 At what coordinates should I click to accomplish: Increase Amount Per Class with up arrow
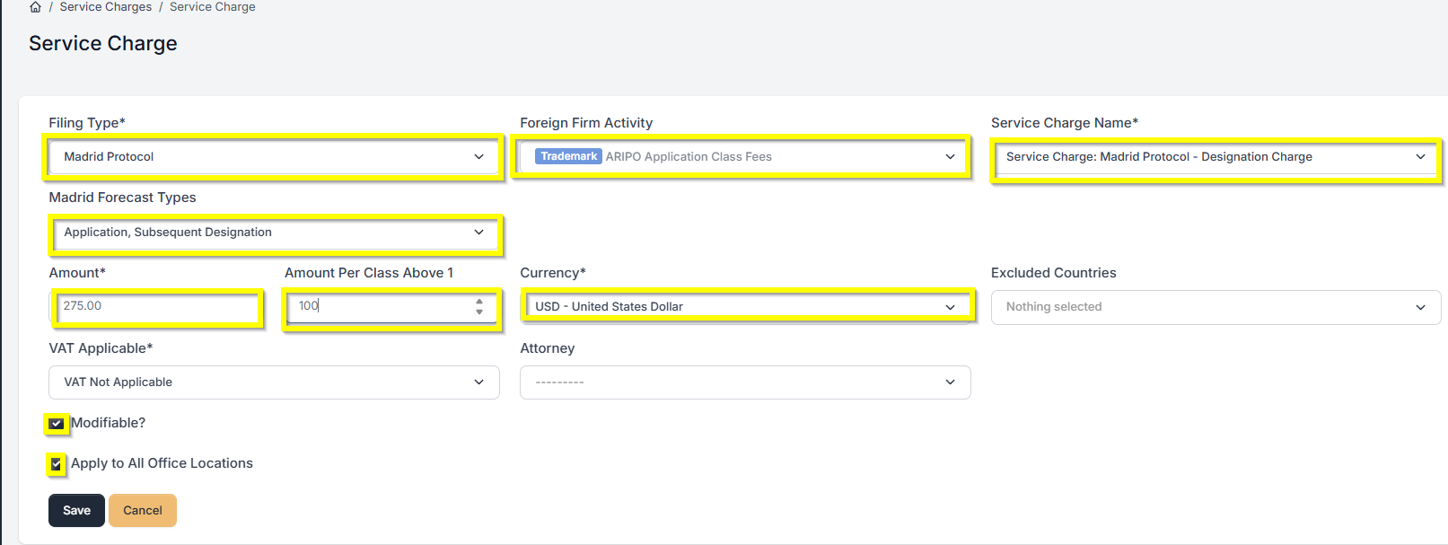coord(479,302)
